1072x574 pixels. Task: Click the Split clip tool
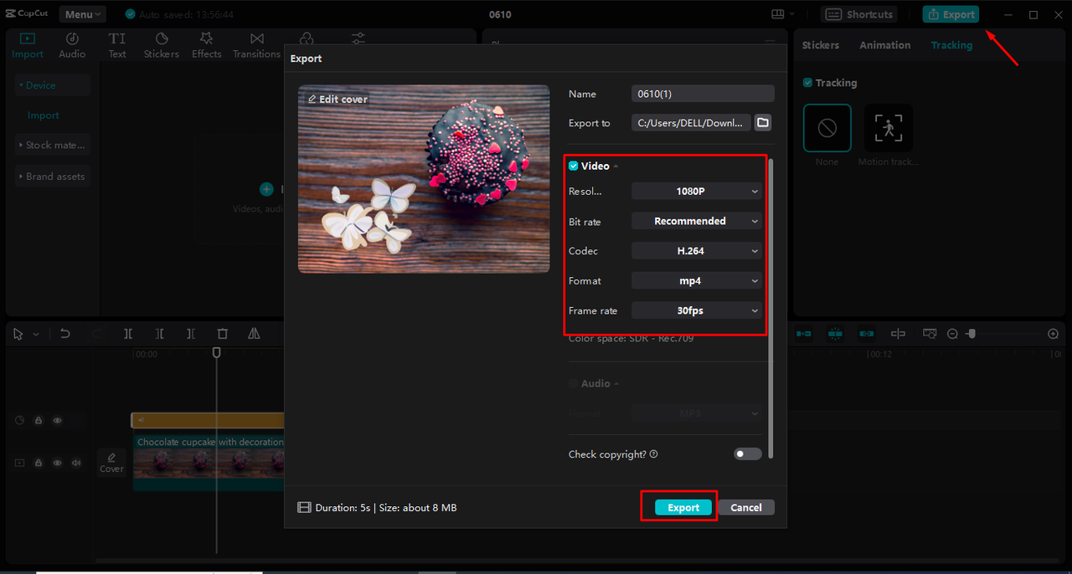[128, 334]
